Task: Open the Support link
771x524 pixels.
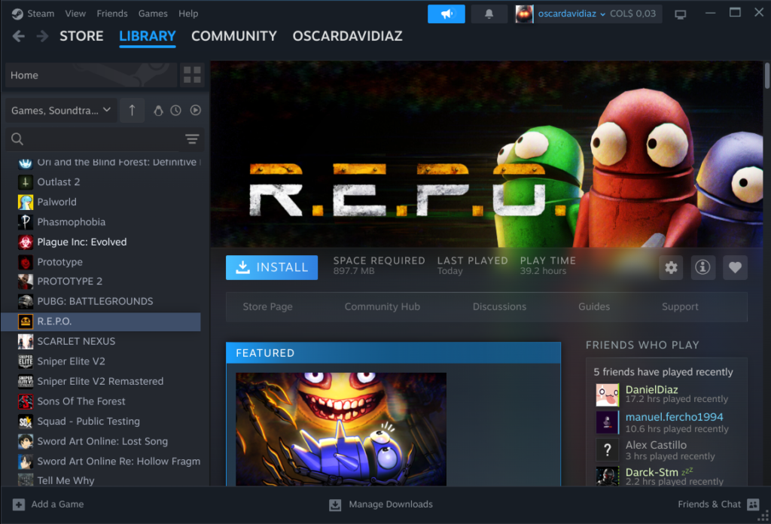Action: point(680,306)
